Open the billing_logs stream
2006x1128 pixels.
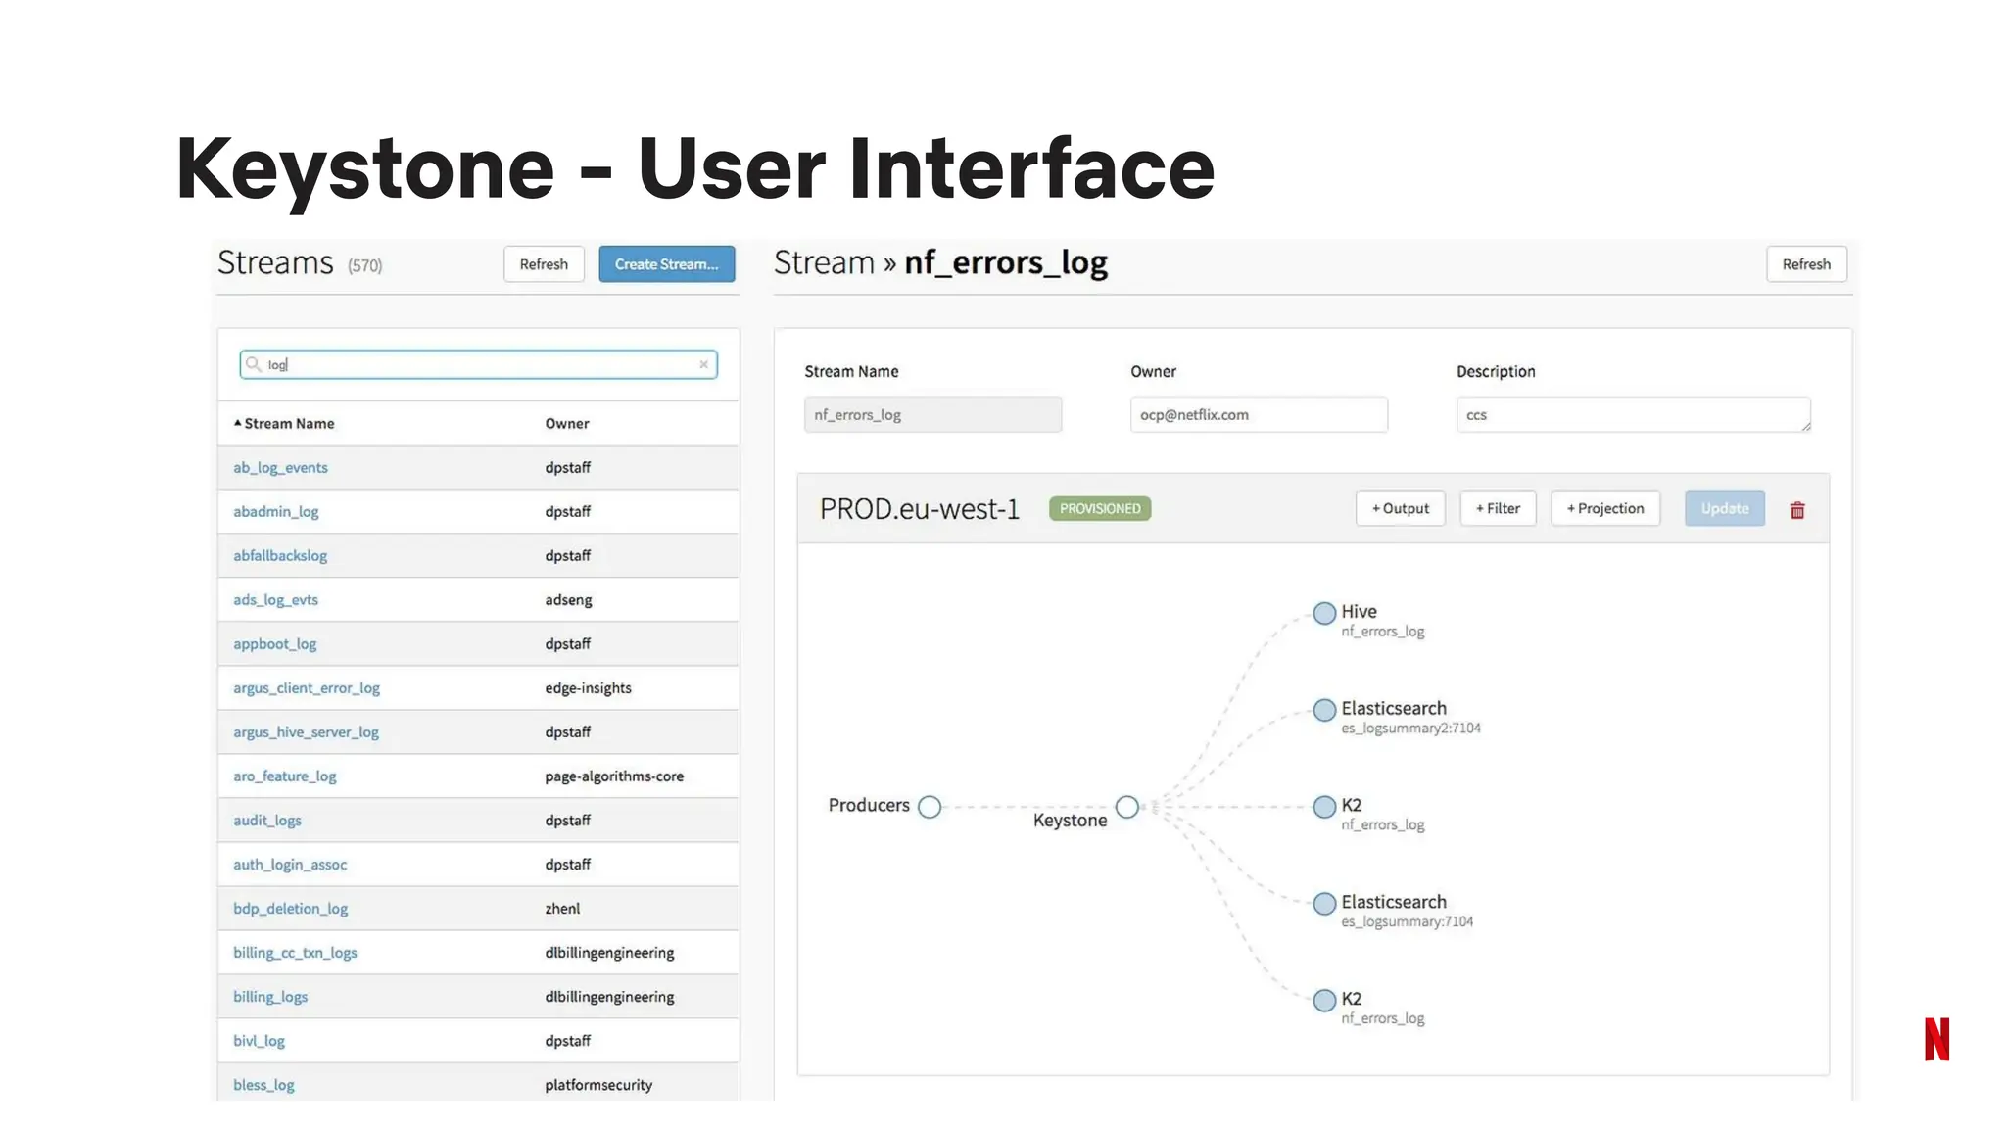[270, 997]
